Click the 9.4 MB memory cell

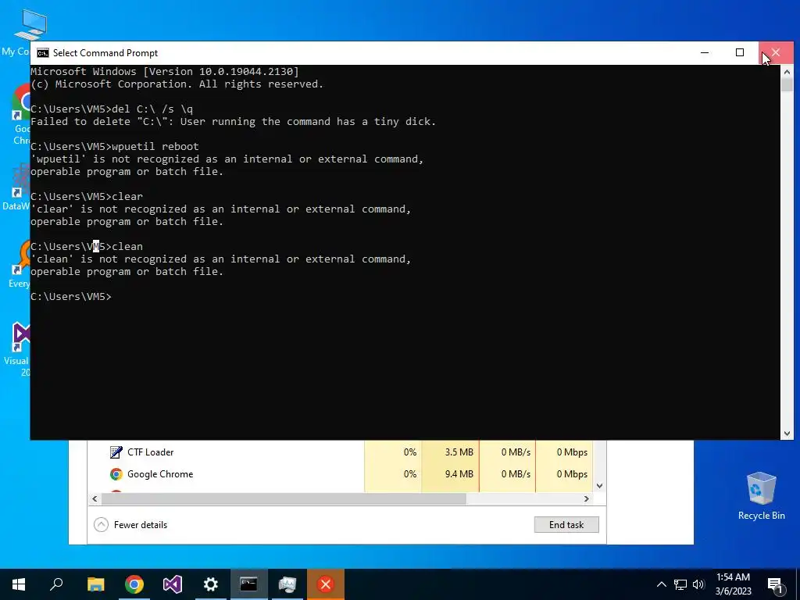click(450, 474)
